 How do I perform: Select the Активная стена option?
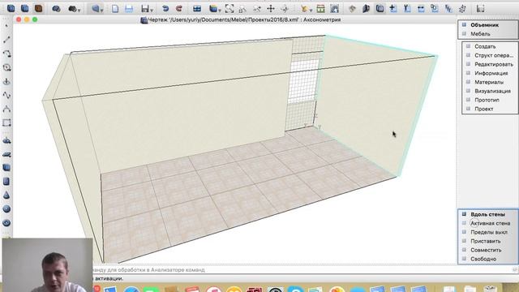[x=490, y=223]
